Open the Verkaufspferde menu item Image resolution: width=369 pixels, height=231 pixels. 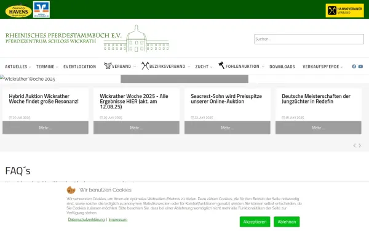(x=321, y=67)
